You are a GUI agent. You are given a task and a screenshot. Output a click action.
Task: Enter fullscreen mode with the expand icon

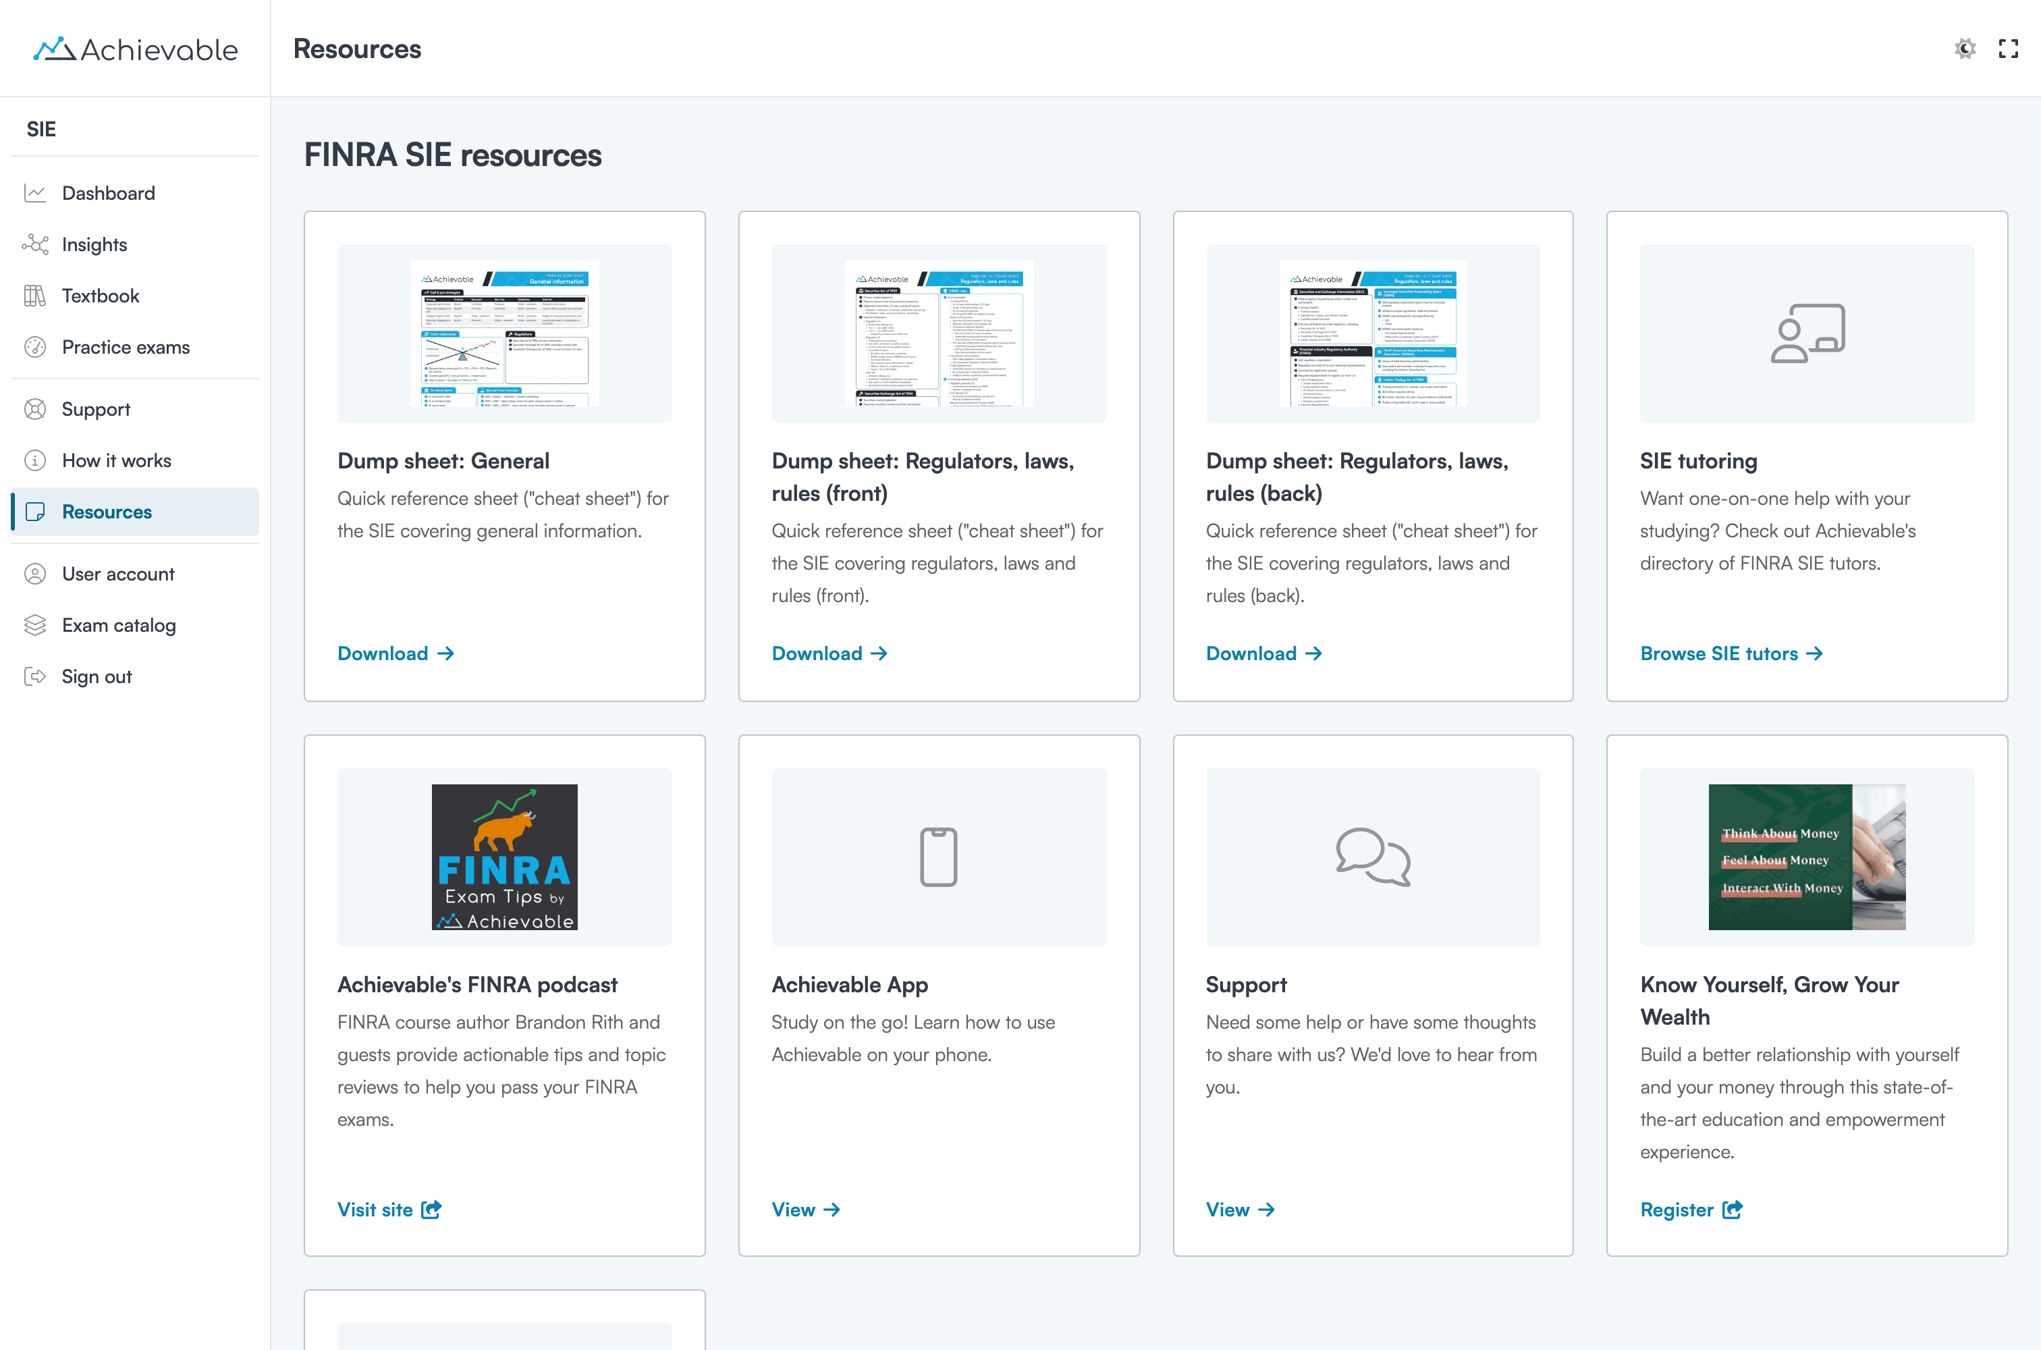(x=2007, y=49)
